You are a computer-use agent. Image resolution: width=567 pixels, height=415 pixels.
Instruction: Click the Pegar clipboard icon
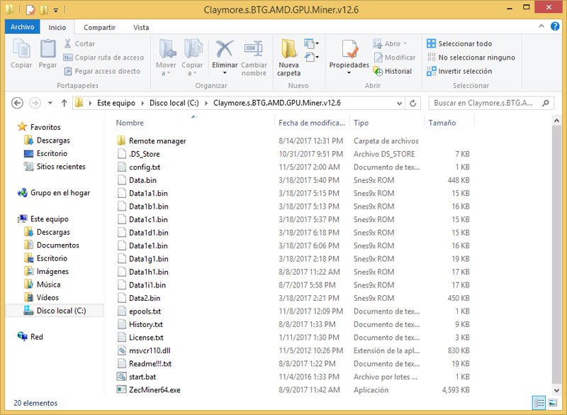(47, 48)
